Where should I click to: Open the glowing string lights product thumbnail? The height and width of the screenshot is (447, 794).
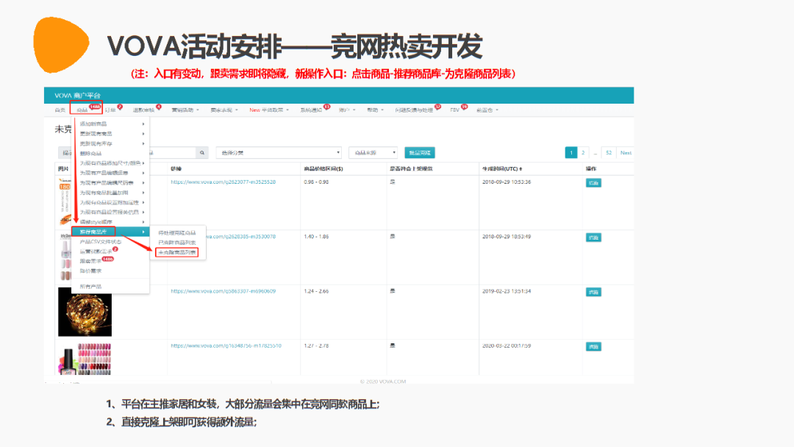coord(85,312)
